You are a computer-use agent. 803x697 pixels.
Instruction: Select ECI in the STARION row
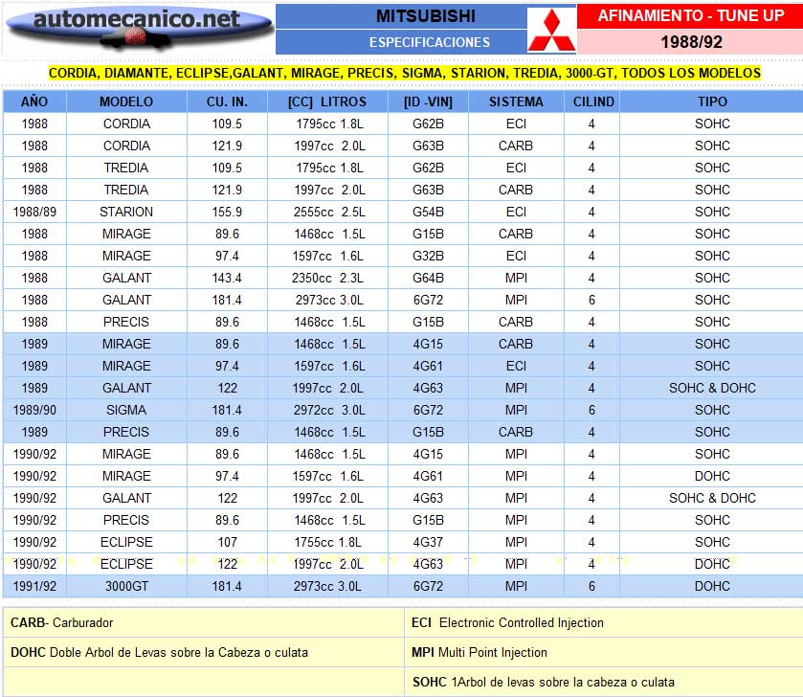(x=516, y=212)
